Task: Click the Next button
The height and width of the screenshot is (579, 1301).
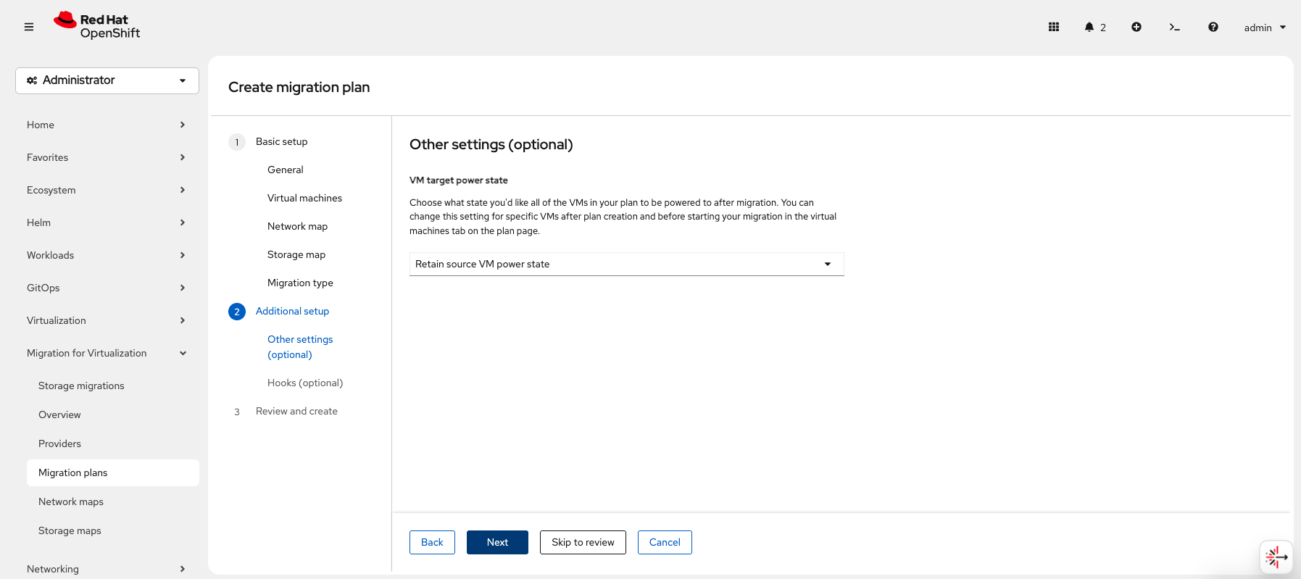Action: [x=497, y=542]
